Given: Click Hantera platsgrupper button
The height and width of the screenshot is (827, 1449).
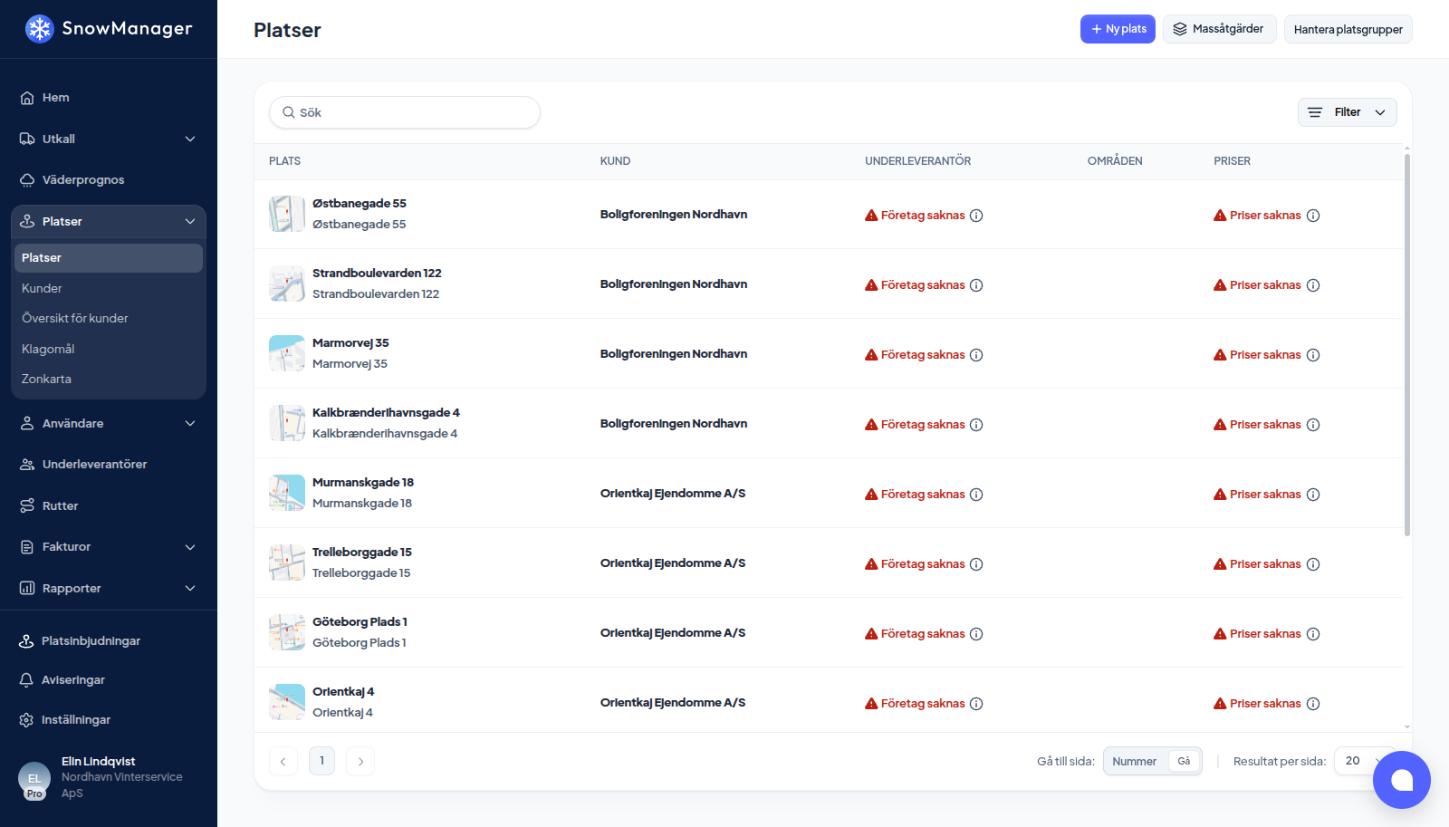Looking at the screenshot, I should click(1348, 29).
